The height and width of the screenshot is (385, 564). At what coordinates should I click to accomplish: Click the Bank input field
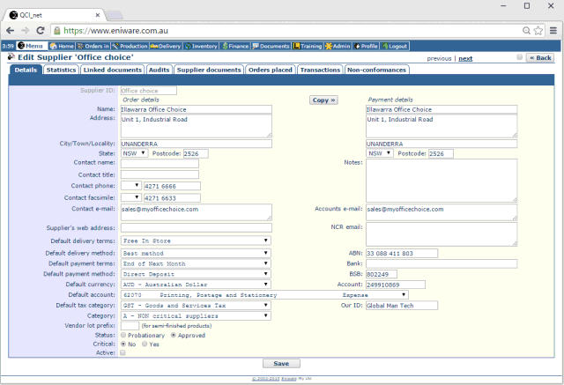pyautogui.click(x=442, y=263)
